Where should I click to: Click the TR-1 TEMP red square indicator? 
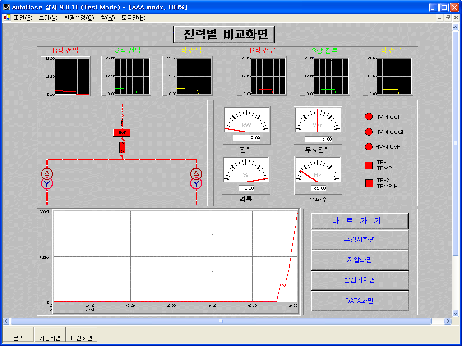point(369,165)
